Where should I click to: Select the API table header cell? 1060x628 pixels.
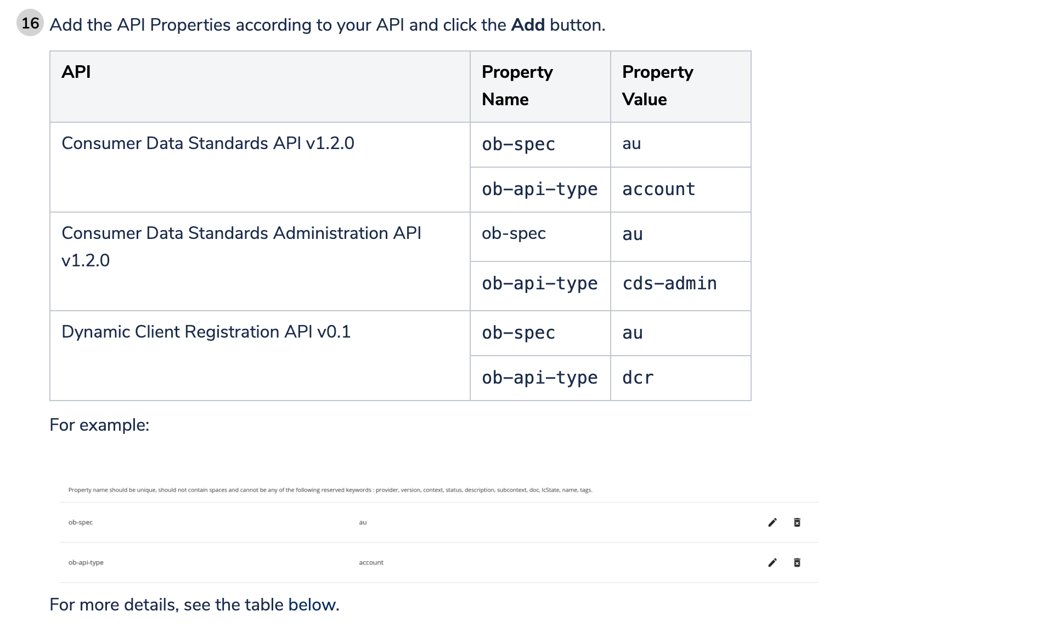[x=76, y=72]
